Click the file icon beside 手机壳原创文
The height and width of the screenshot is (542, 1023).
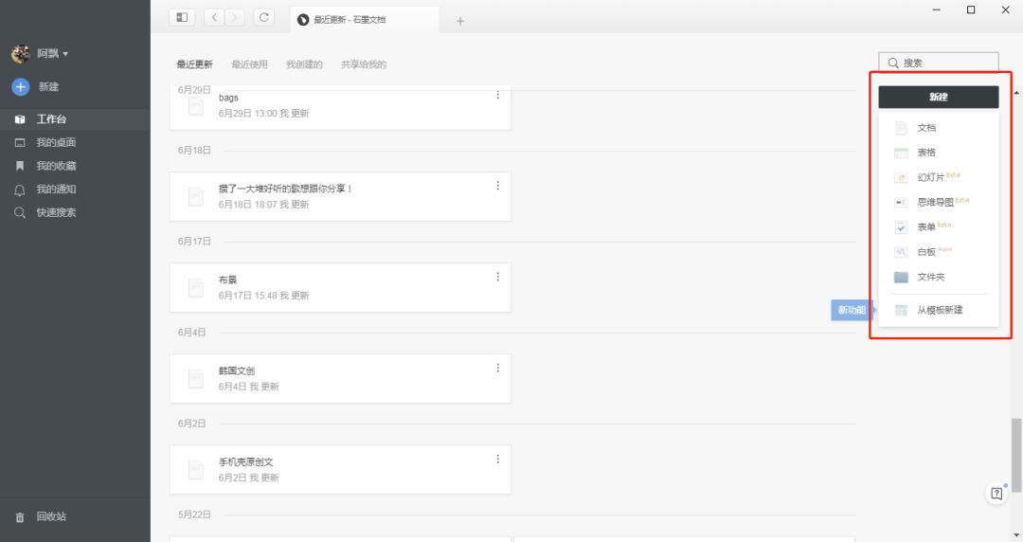pyautogui.click(x=196, y=470)
